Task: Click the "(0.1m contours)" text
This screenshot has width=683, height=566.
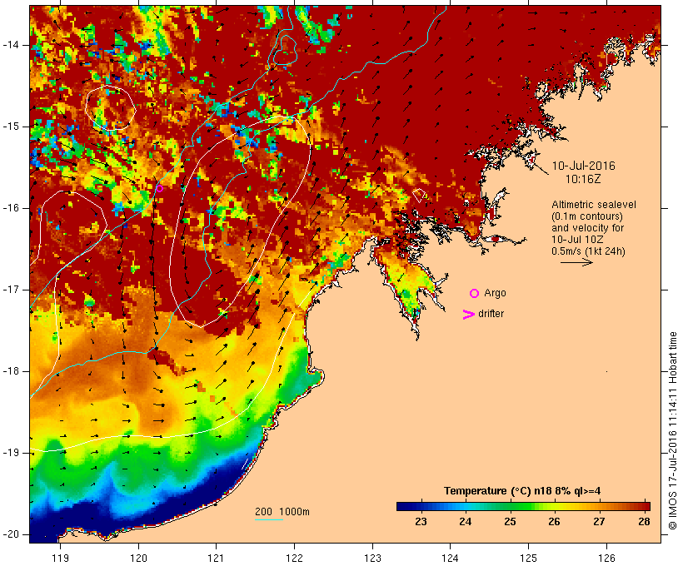Action: coord(587,216)
